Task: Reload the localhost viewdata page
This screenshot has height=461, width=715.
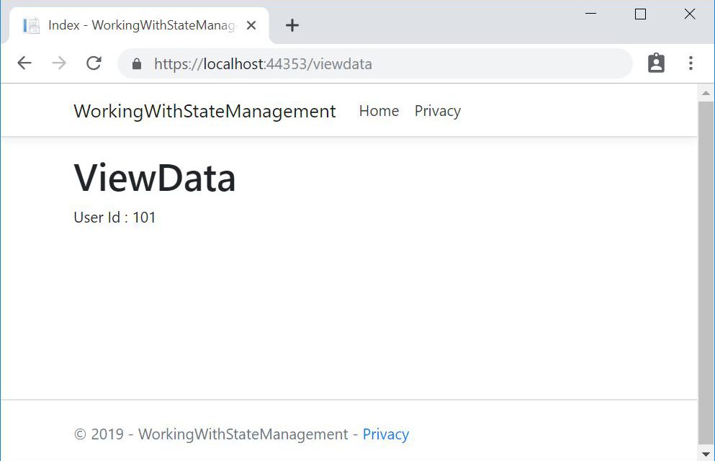Action: coord(94,63)
